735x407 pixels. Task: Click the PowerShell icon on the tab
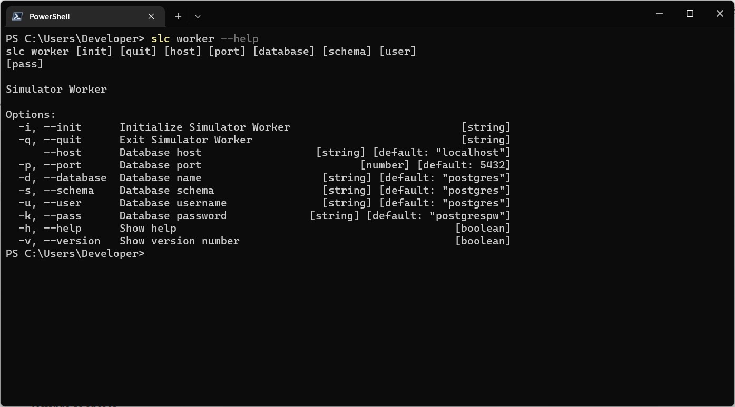[x=17, y=16]
